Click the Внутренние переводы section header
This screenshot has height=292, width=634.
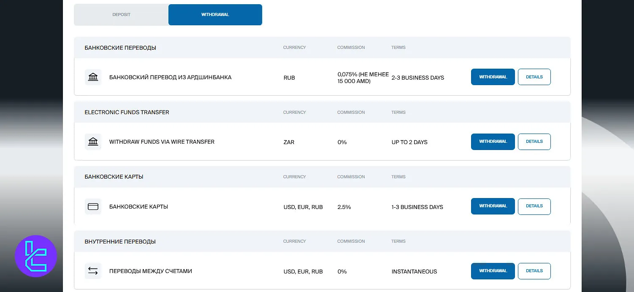pos(120,242)
